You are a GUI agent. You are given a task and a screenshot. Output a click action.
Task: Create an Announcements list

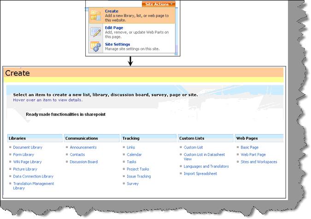(83, 148)
